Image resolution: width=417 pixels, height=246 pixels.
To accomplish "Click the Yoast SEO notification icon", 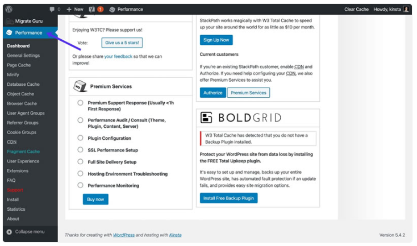I will (92, 10).
